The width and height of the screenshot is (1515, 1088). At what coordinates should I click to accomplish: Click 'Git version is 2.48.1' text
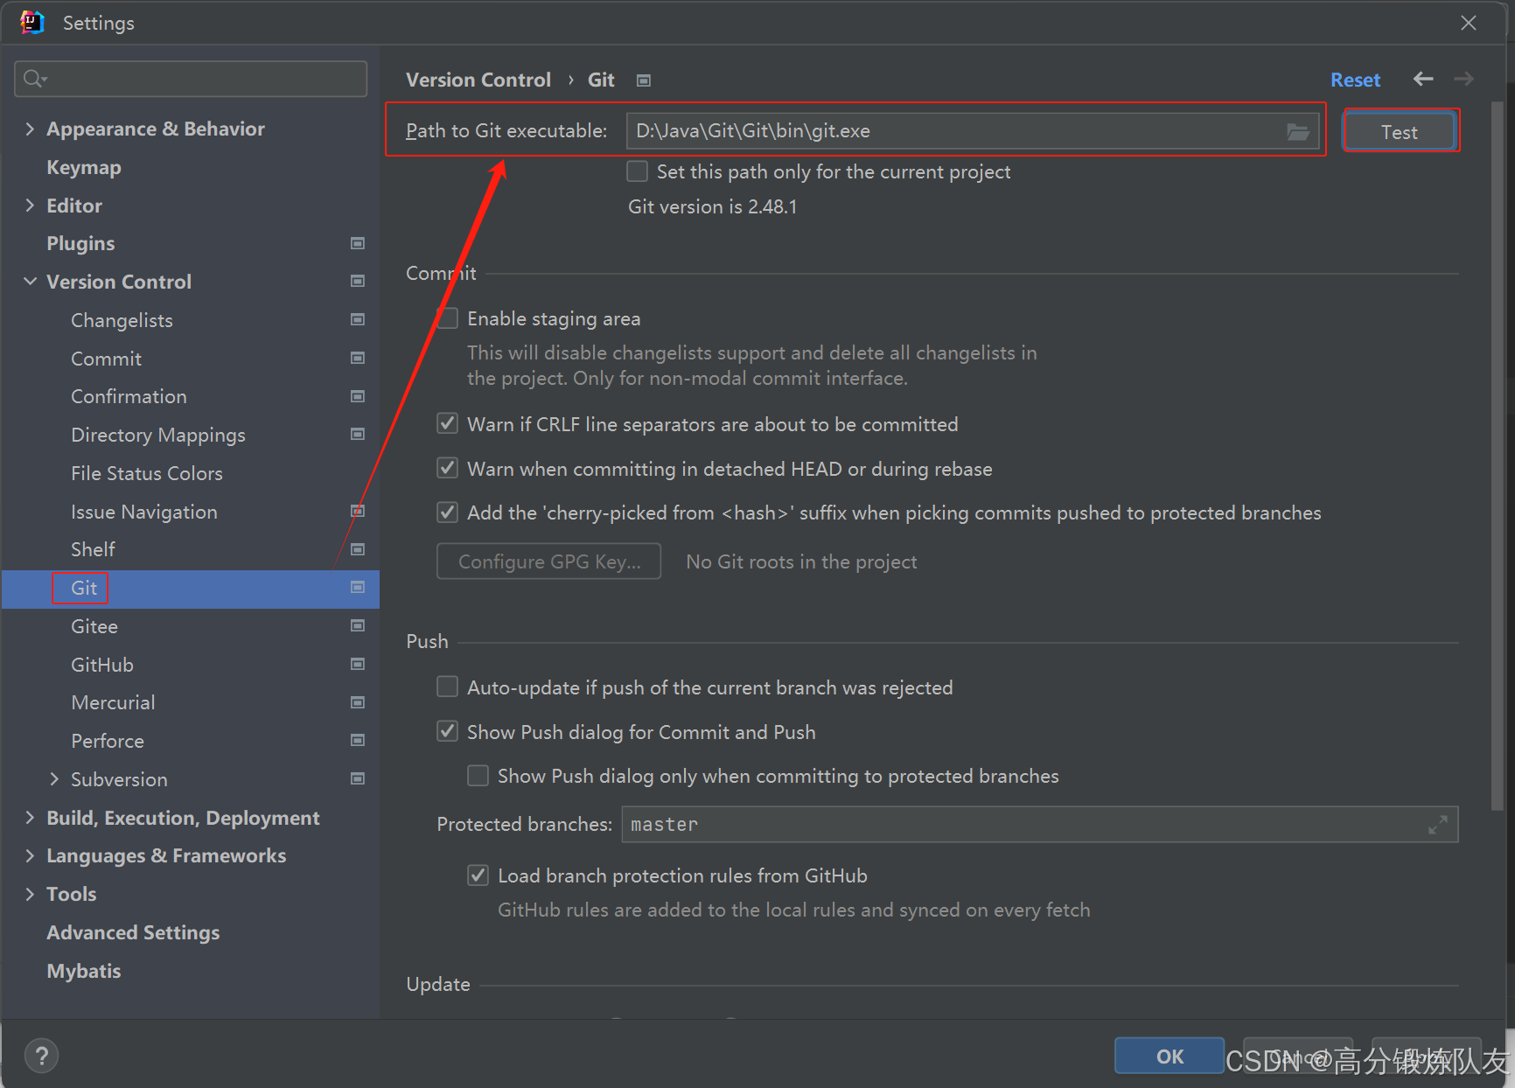click(x=713, y=207)
